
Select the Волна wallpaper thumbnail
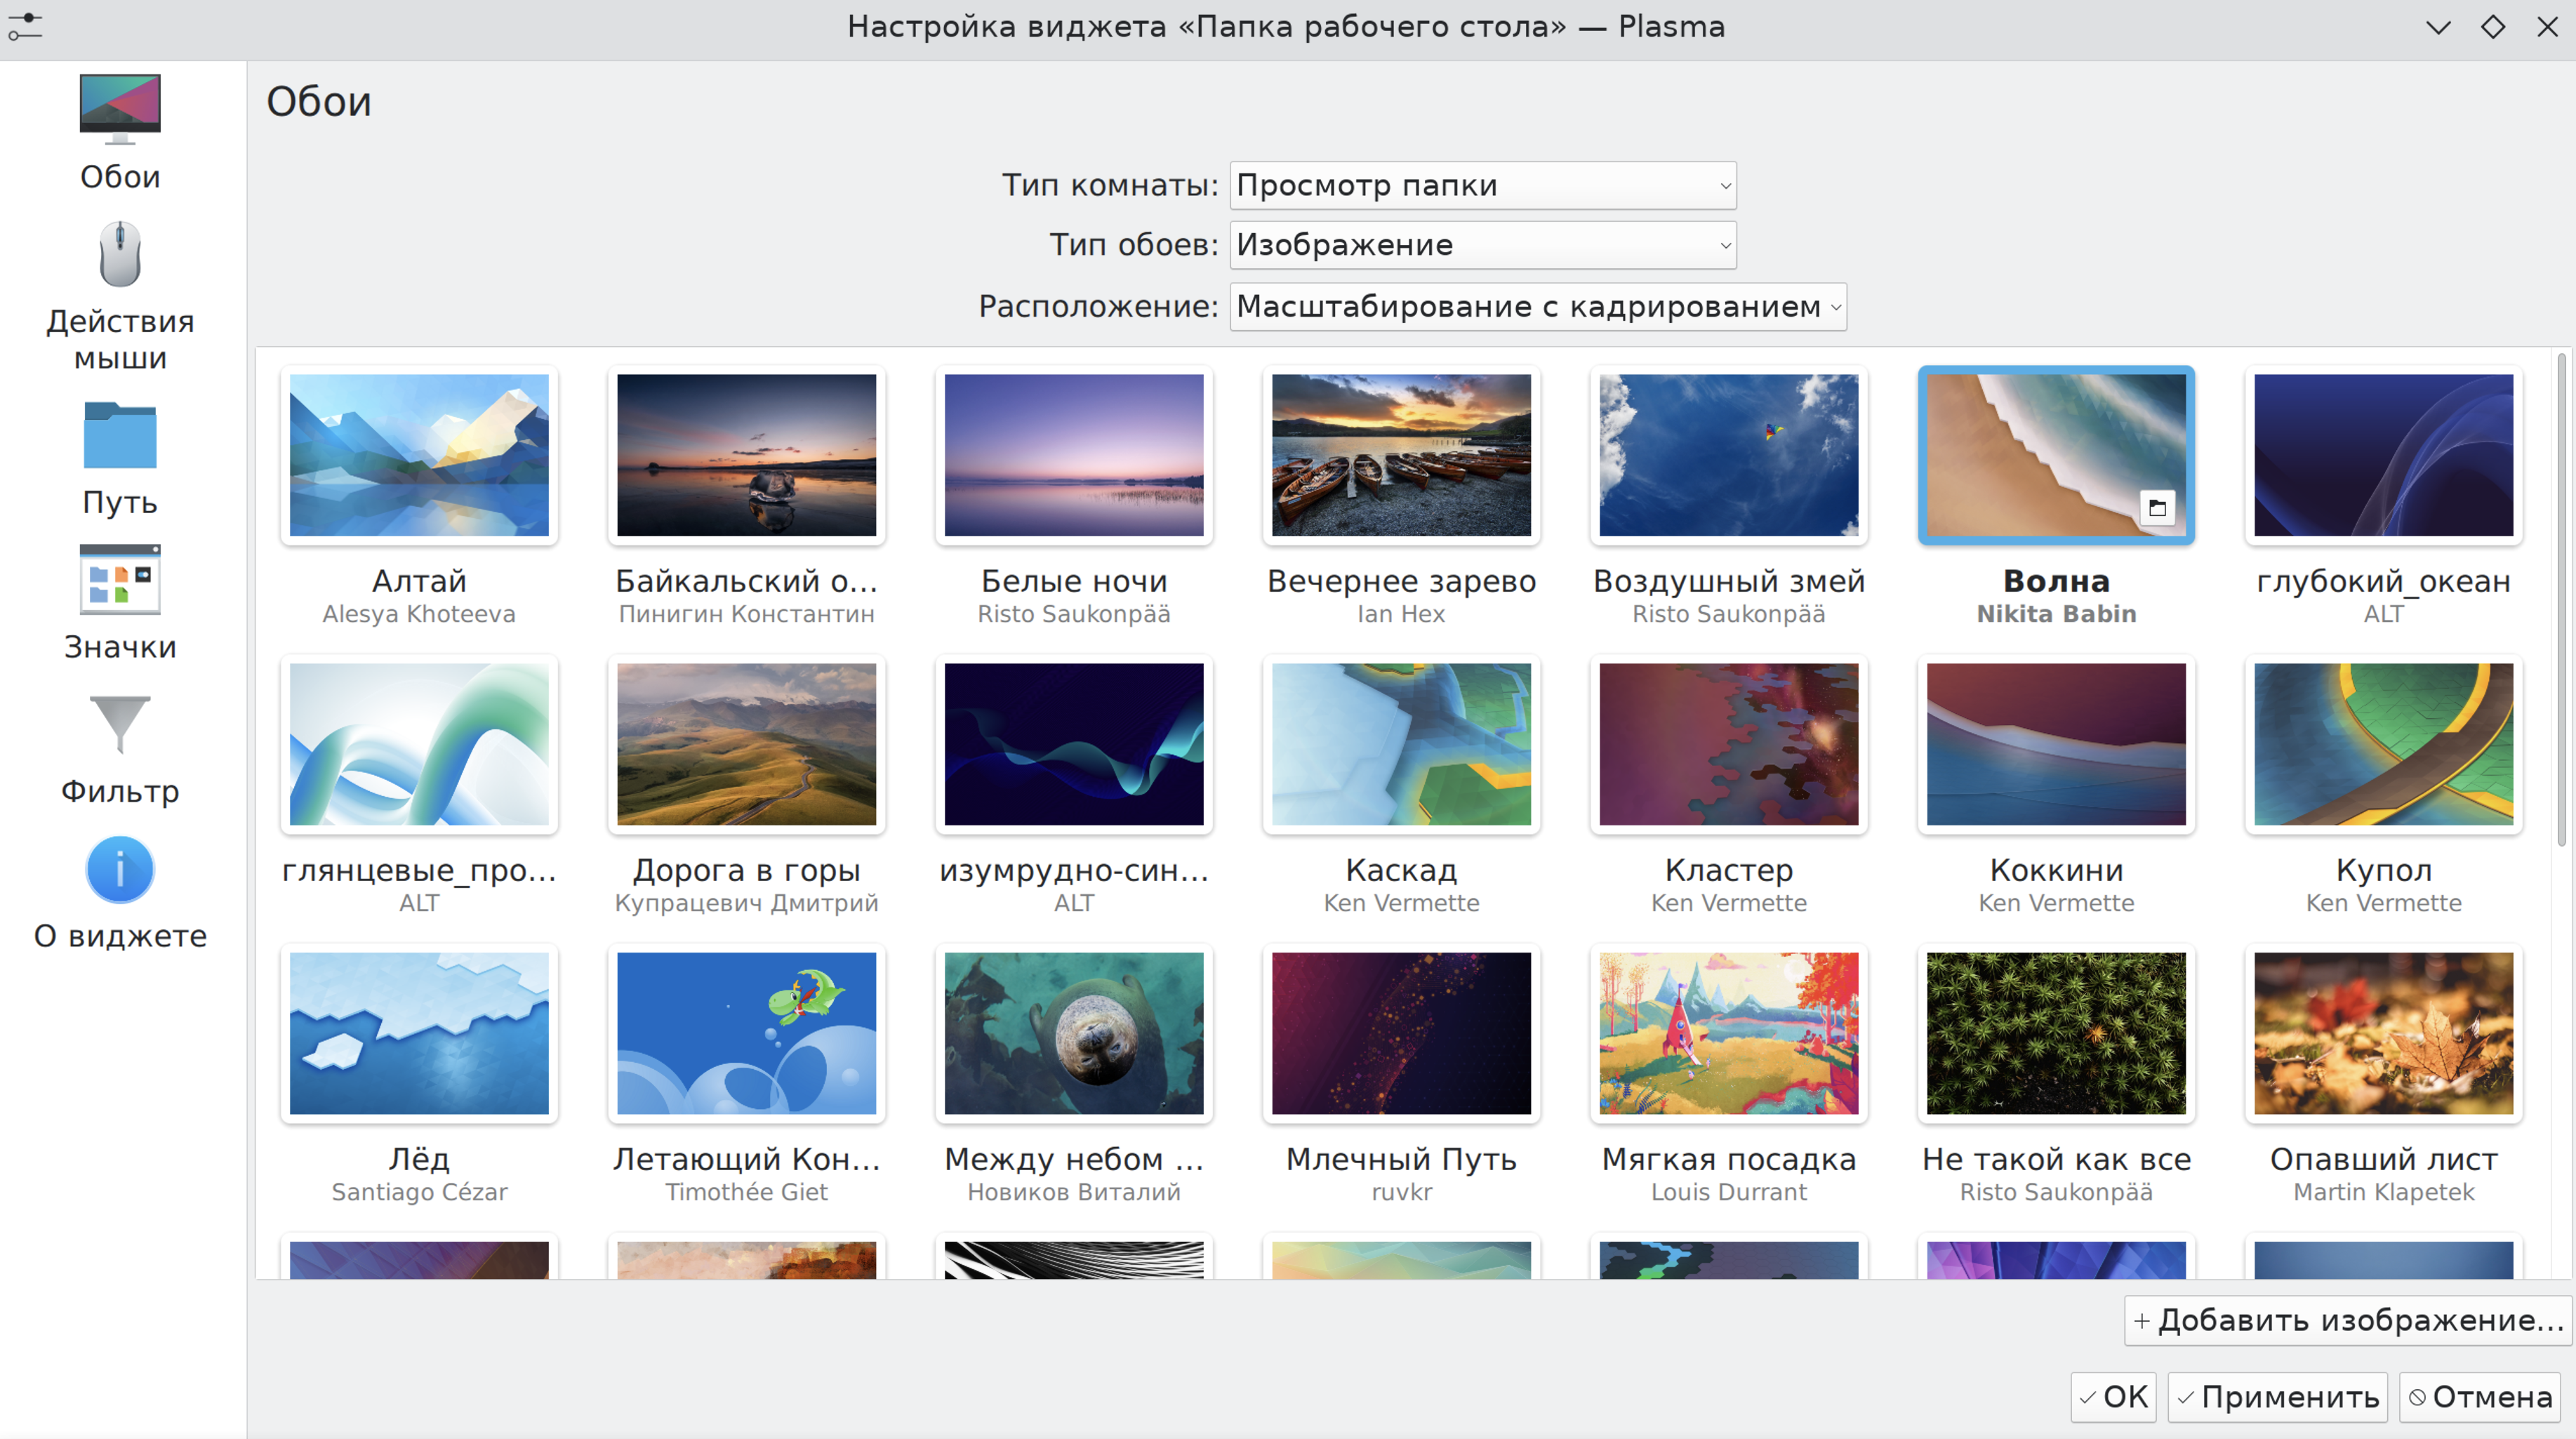coord(2056,455)
